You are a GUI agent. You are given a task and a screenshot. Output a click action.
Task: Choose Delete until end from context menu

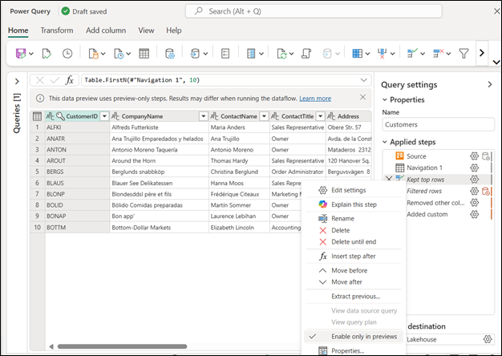[x=354, y=242]
